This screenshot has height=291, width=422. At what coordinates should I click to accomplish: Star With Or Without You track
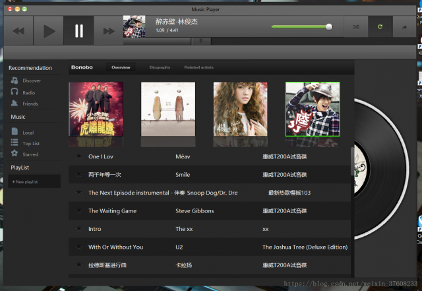pyautogui.click(x=79, y=247)
